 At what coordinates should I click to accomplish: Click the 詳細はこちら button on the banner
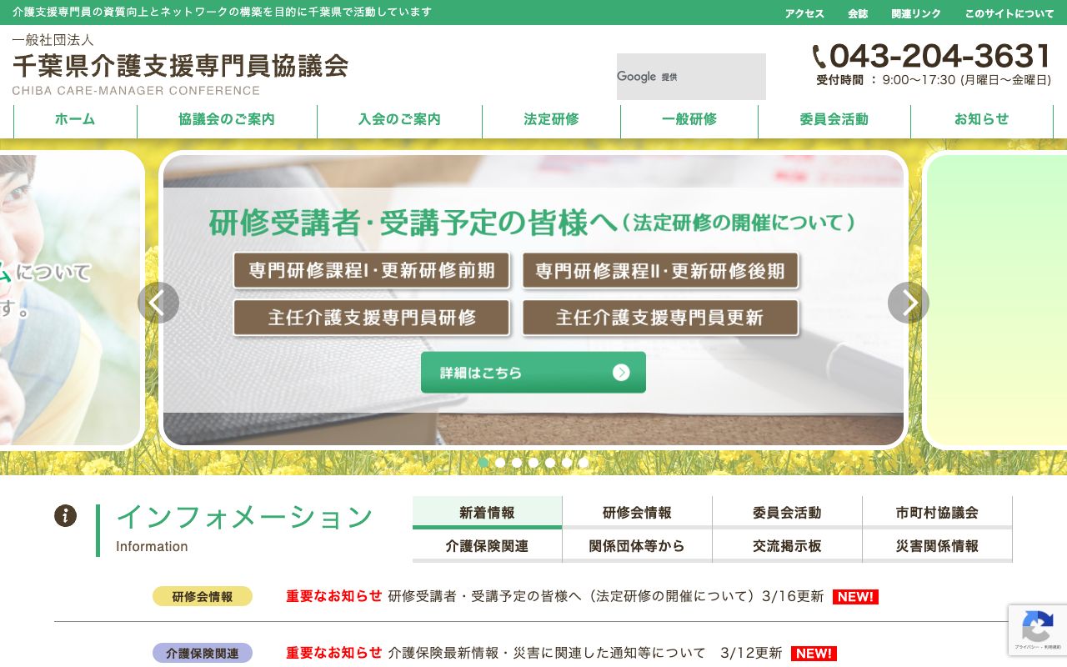pyautogui.click(x=533, y=373)
